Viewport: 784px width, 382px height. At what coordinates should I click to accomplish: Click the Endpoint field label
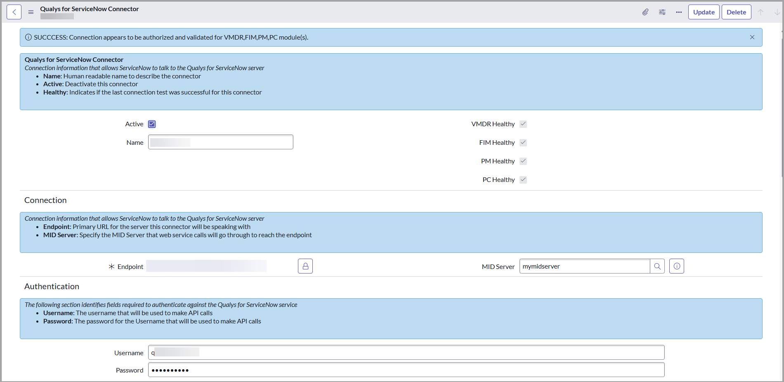point(130,266)
